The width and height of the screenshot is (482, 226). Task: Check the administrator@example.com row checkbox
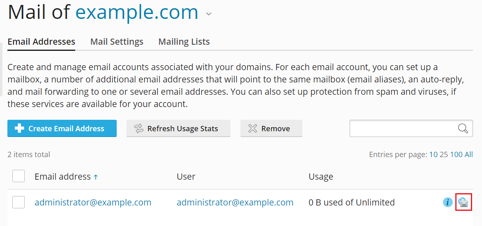point(18,202)
